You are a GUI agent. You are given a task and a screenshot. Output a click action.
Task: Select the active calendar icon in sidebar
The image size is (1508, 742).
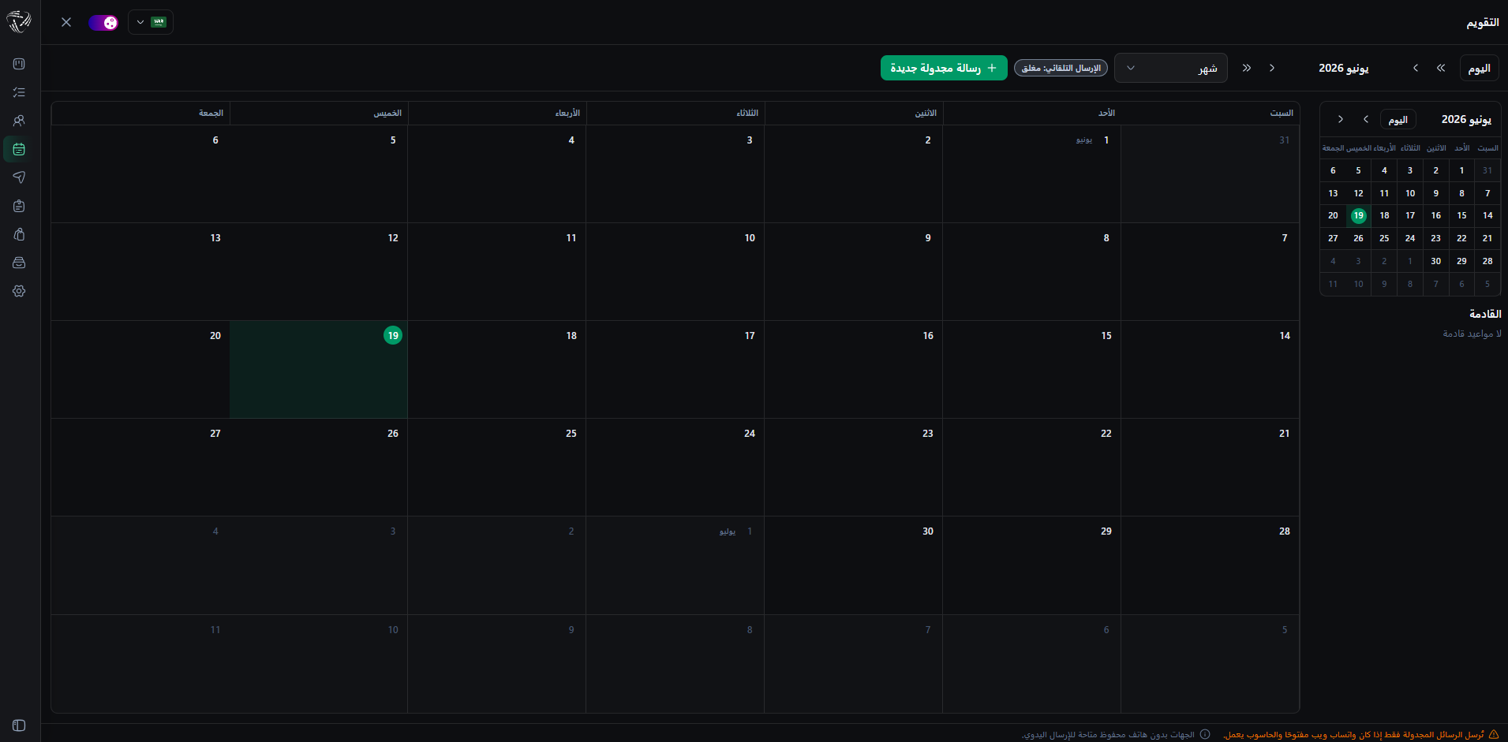tap(19, 149)
